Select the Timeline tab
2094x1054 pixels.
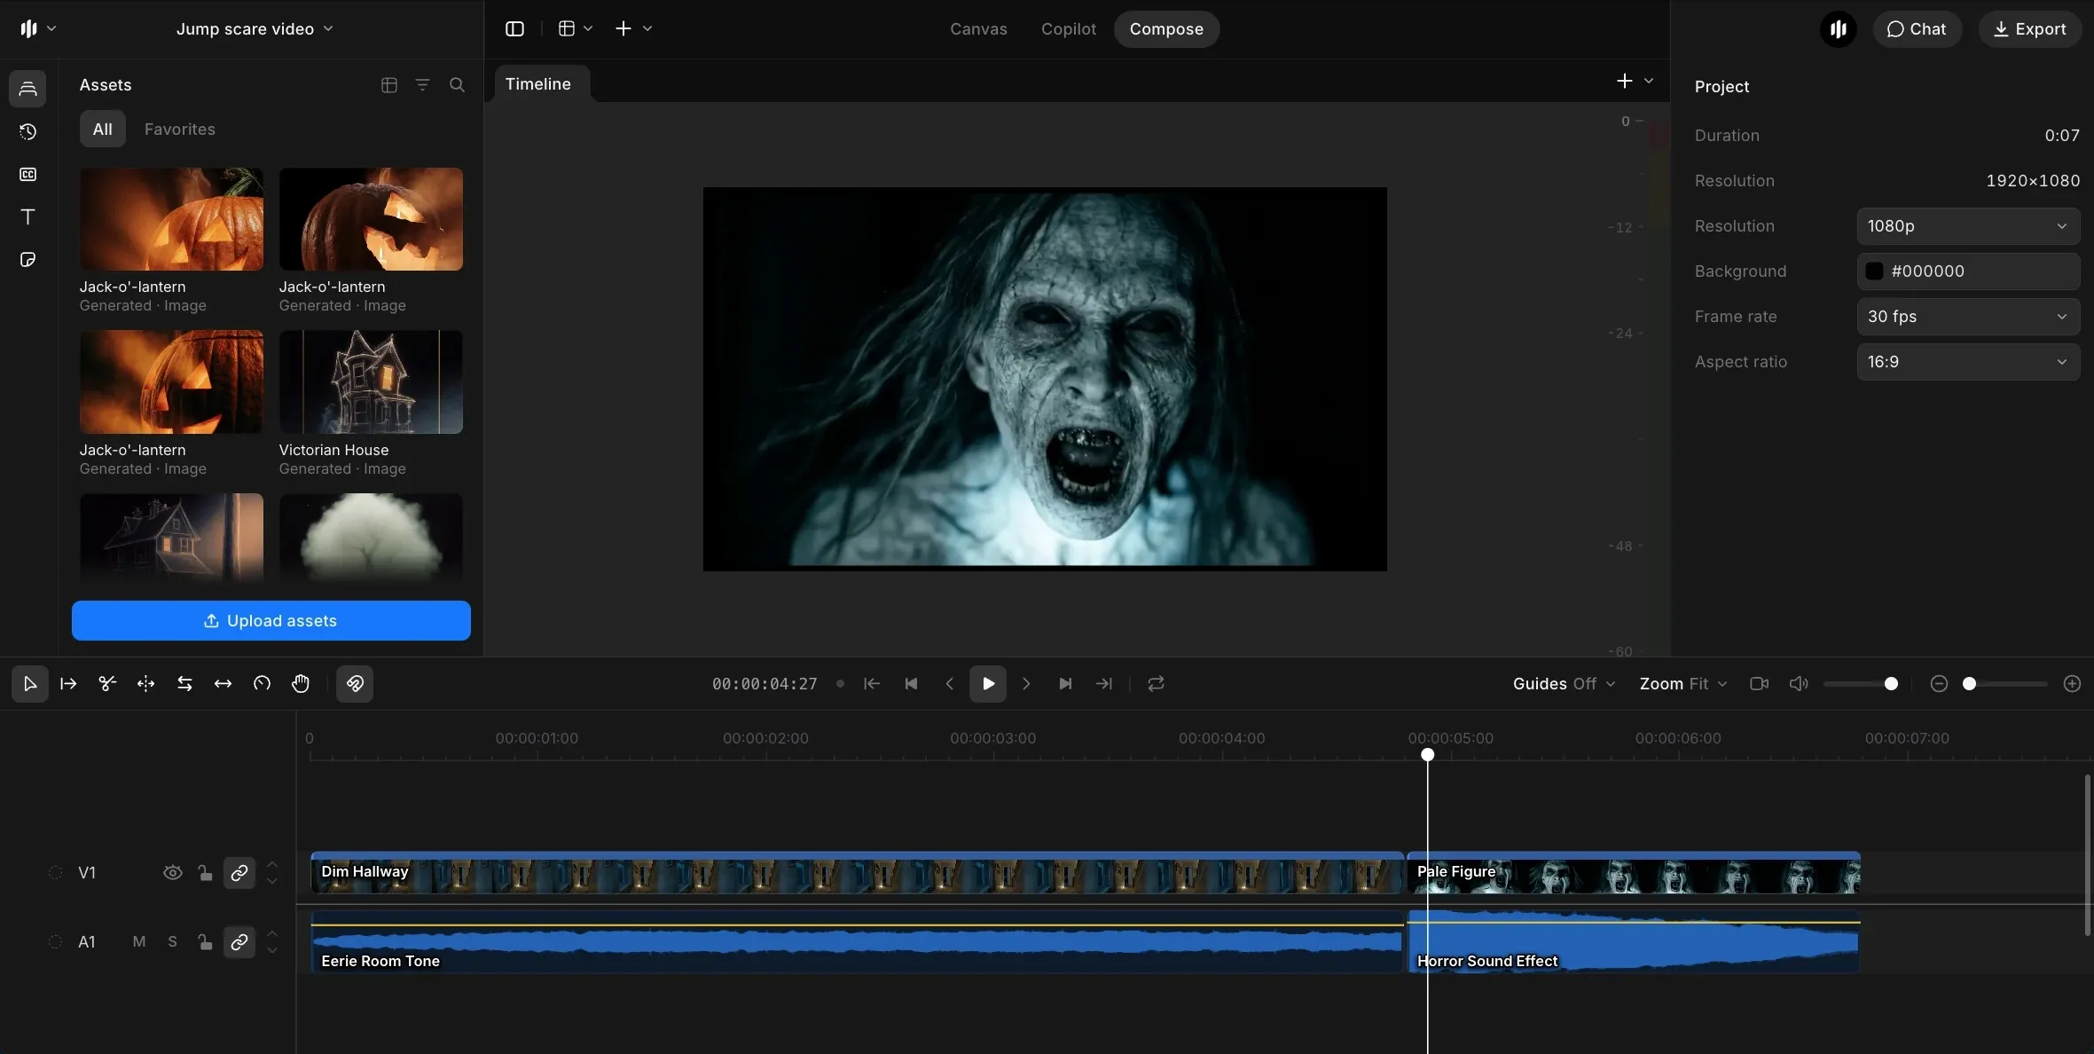[538, 83]
